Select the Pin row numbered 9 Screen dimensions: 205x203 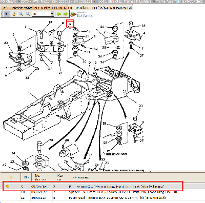(x=93, y=187)
